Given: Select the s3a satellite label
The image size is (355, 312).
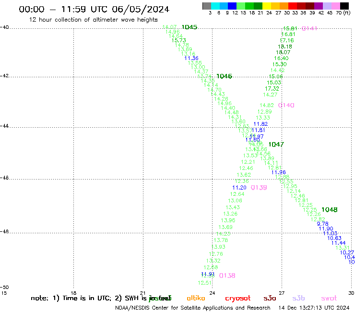Looking at the screenshot, I should coord(270,298).
